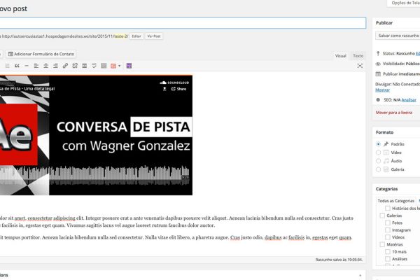
Task: Click the align center toolbar icon
Action: coord(46,66)
